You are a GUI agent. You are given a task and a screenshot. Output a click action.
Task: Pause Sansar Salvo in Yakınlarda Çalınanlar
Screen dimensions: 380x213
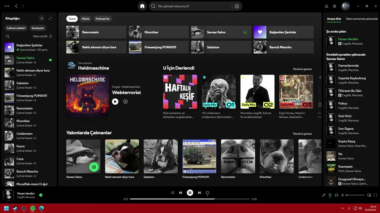94,167
